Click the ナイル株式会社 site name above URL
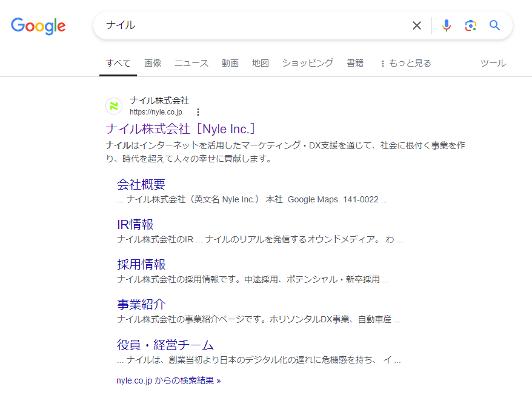The width and height of the screenshot is (532, 395). (x=159, y=101)
